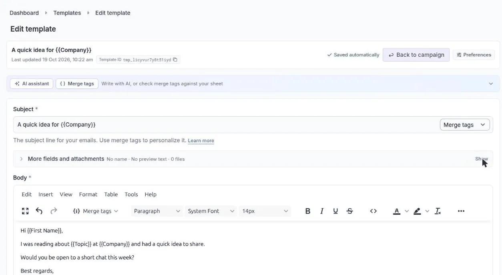The height and width of the screenshot is (275, 502).
Task: Open highlight color picker arrow
Action: point(427,211)
